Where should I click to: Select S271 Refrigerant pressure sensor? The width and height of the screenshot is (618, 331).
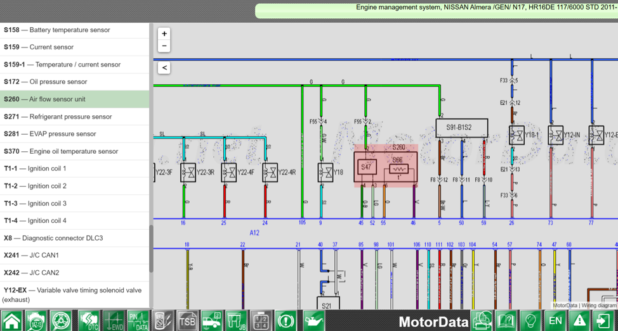click(x=74, y=116)
